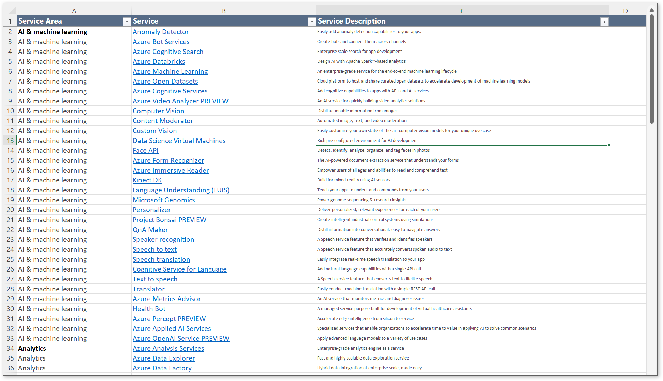Select cell 'Power genome sequencing & research insights'
The width and height of the screenshot is (663, 381).
point(462,200)
